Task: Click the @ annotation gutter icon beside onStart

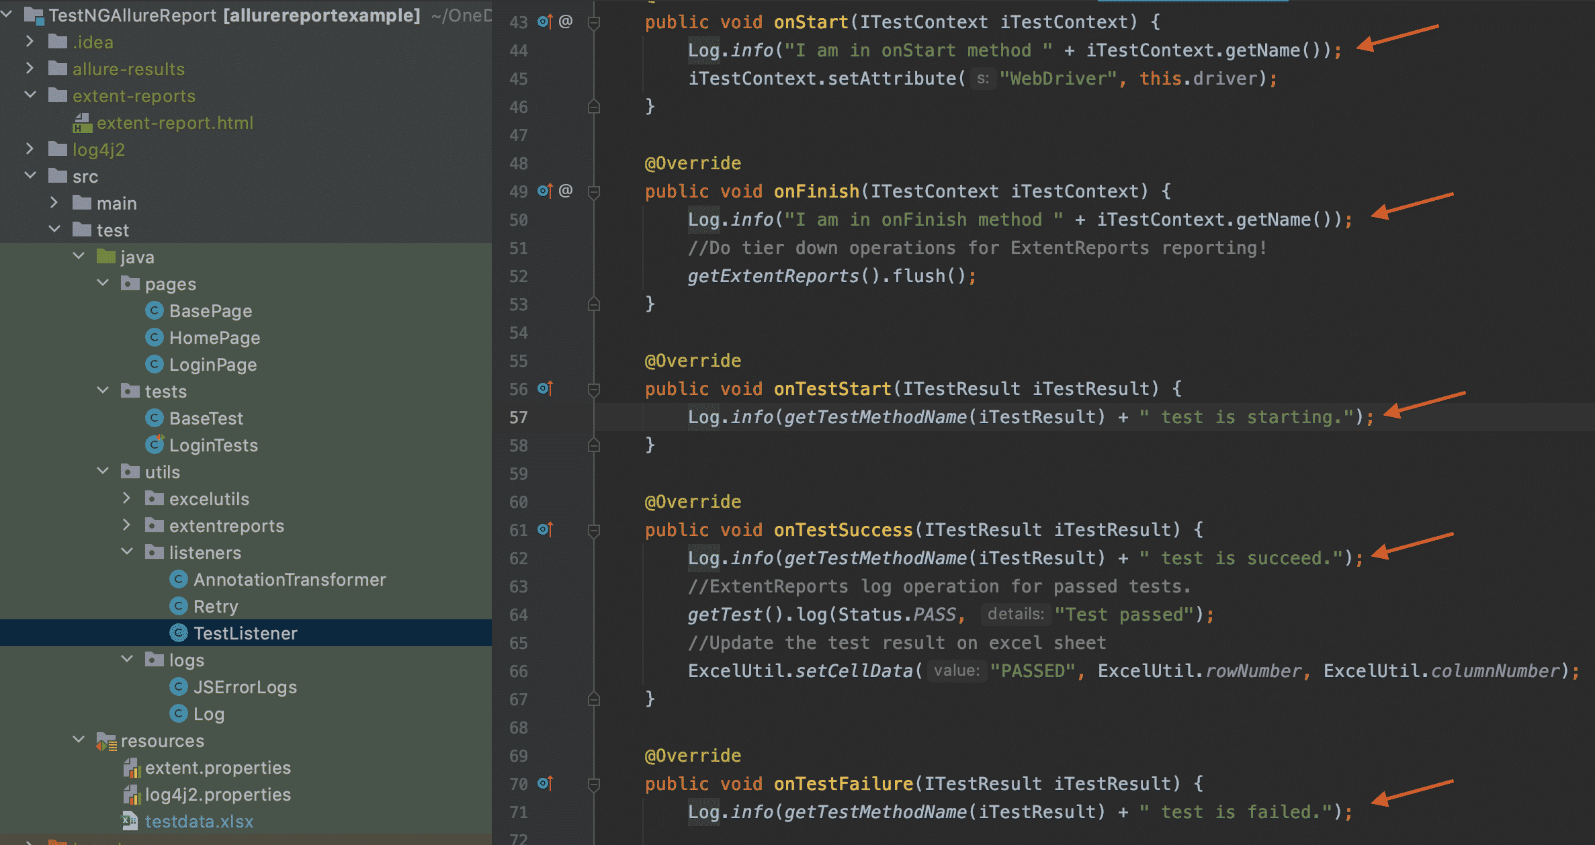Action: [x=566, y=22]
